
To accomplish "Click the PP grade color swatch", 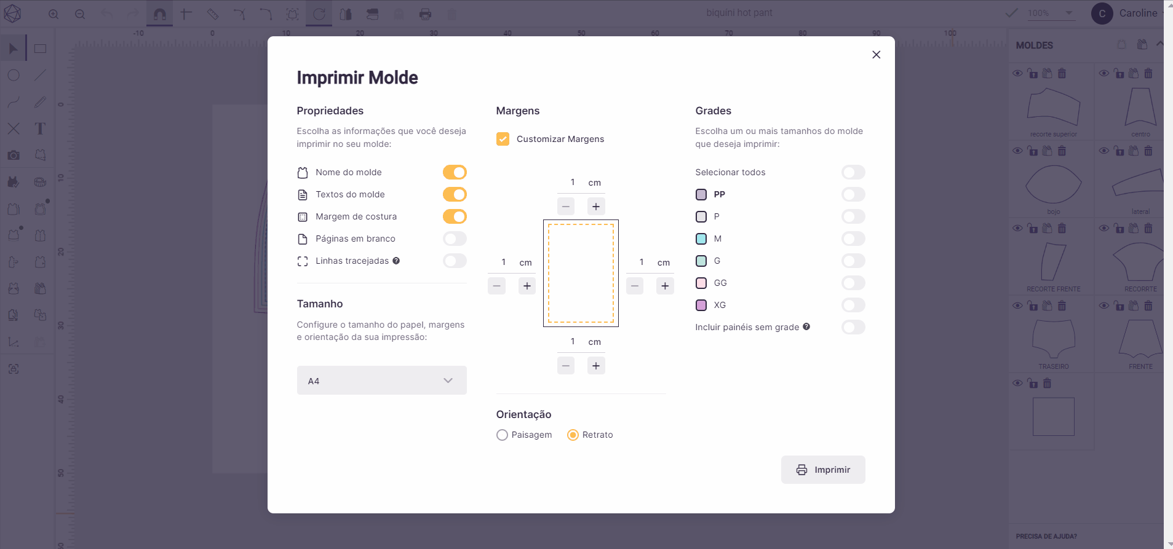I will point(701,195).
